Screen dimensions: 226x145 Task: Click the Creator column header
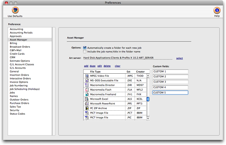pos(140,72)
